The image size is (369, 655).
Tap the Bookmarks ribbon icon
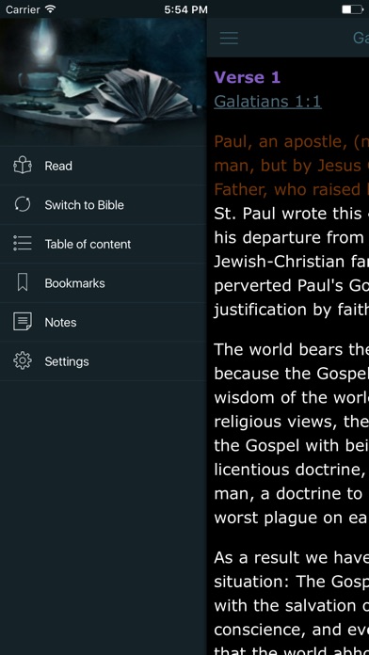[x=23, y=283]
